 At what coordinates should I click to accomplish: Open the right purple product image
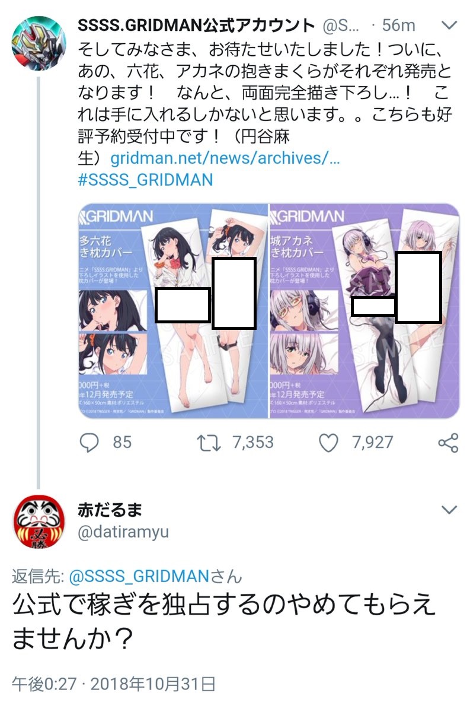(x=365, y=311)
